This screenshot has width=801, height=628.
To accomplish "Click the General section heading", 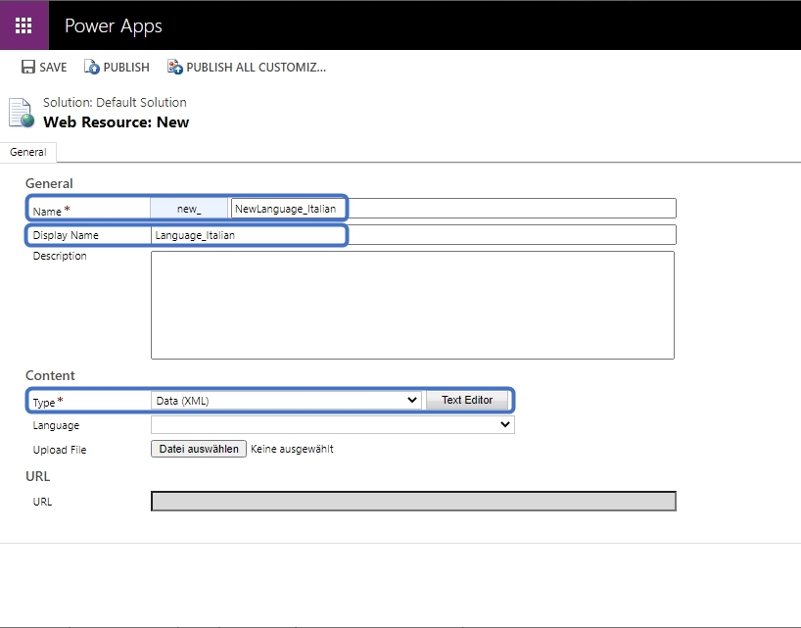I will tap(49, 183).
